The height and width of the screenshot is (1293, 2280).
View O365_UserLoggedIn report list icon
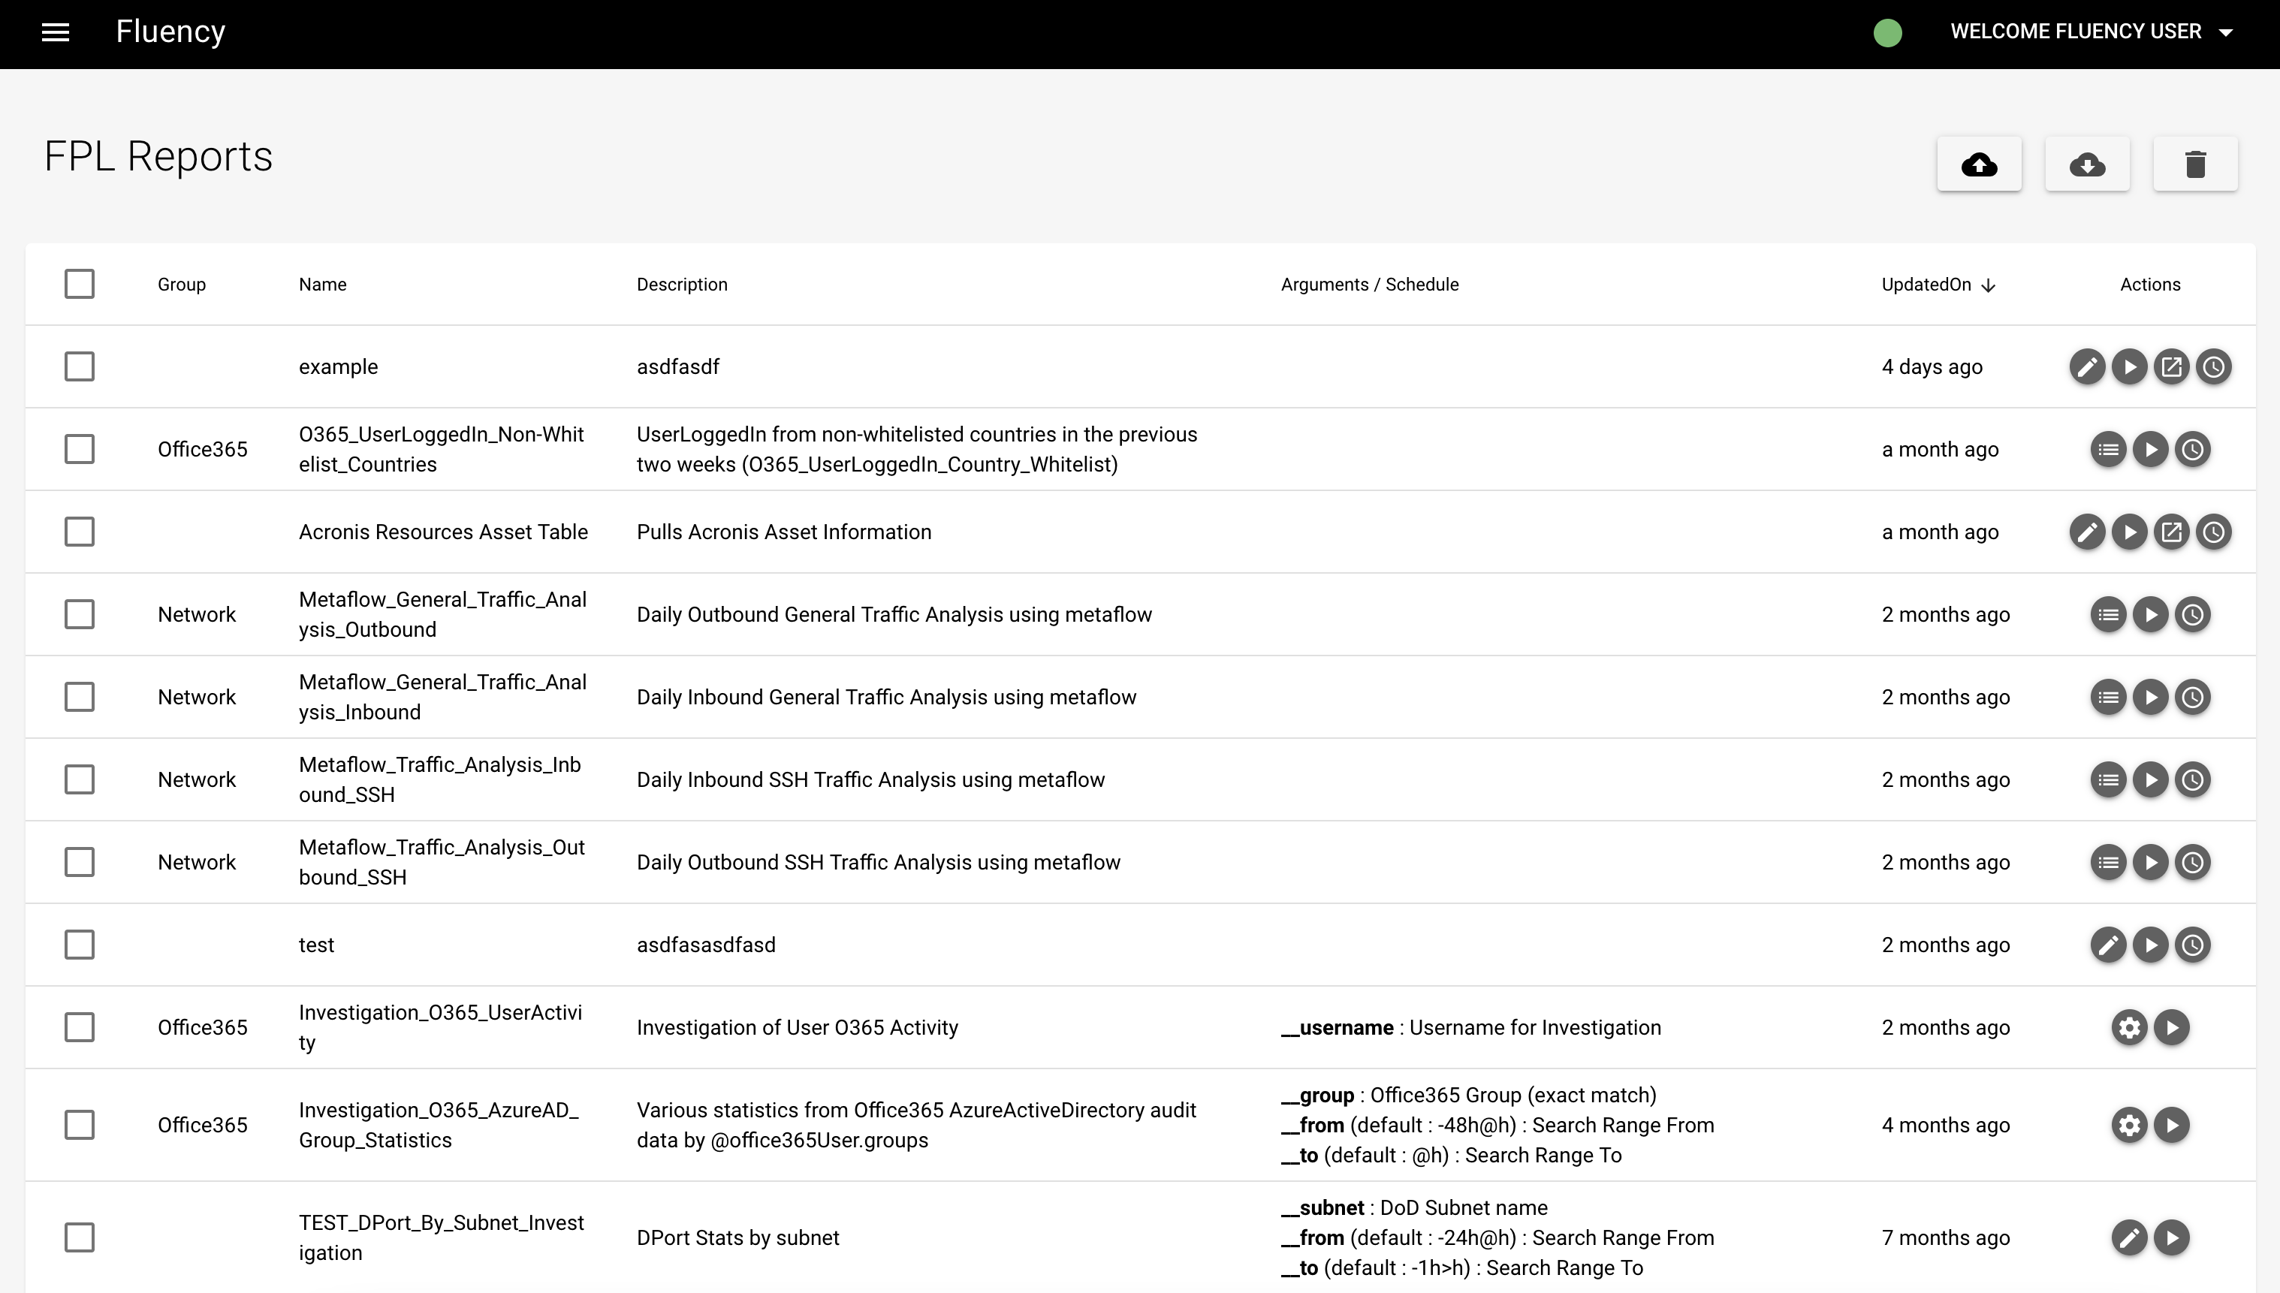(2108, 449)
